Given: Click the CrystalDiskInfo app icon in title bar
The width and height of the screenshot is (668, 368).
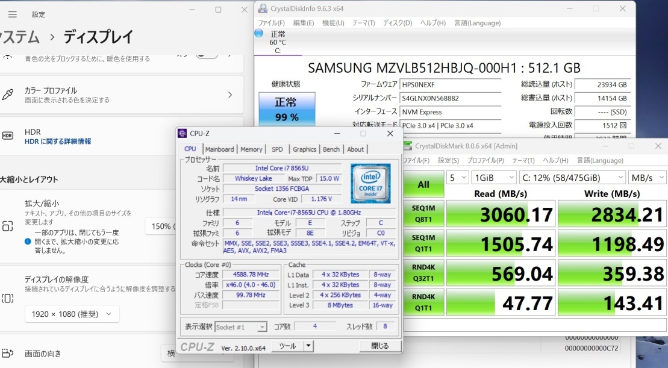Looking at the screenshot, I should tap(263, 8).
